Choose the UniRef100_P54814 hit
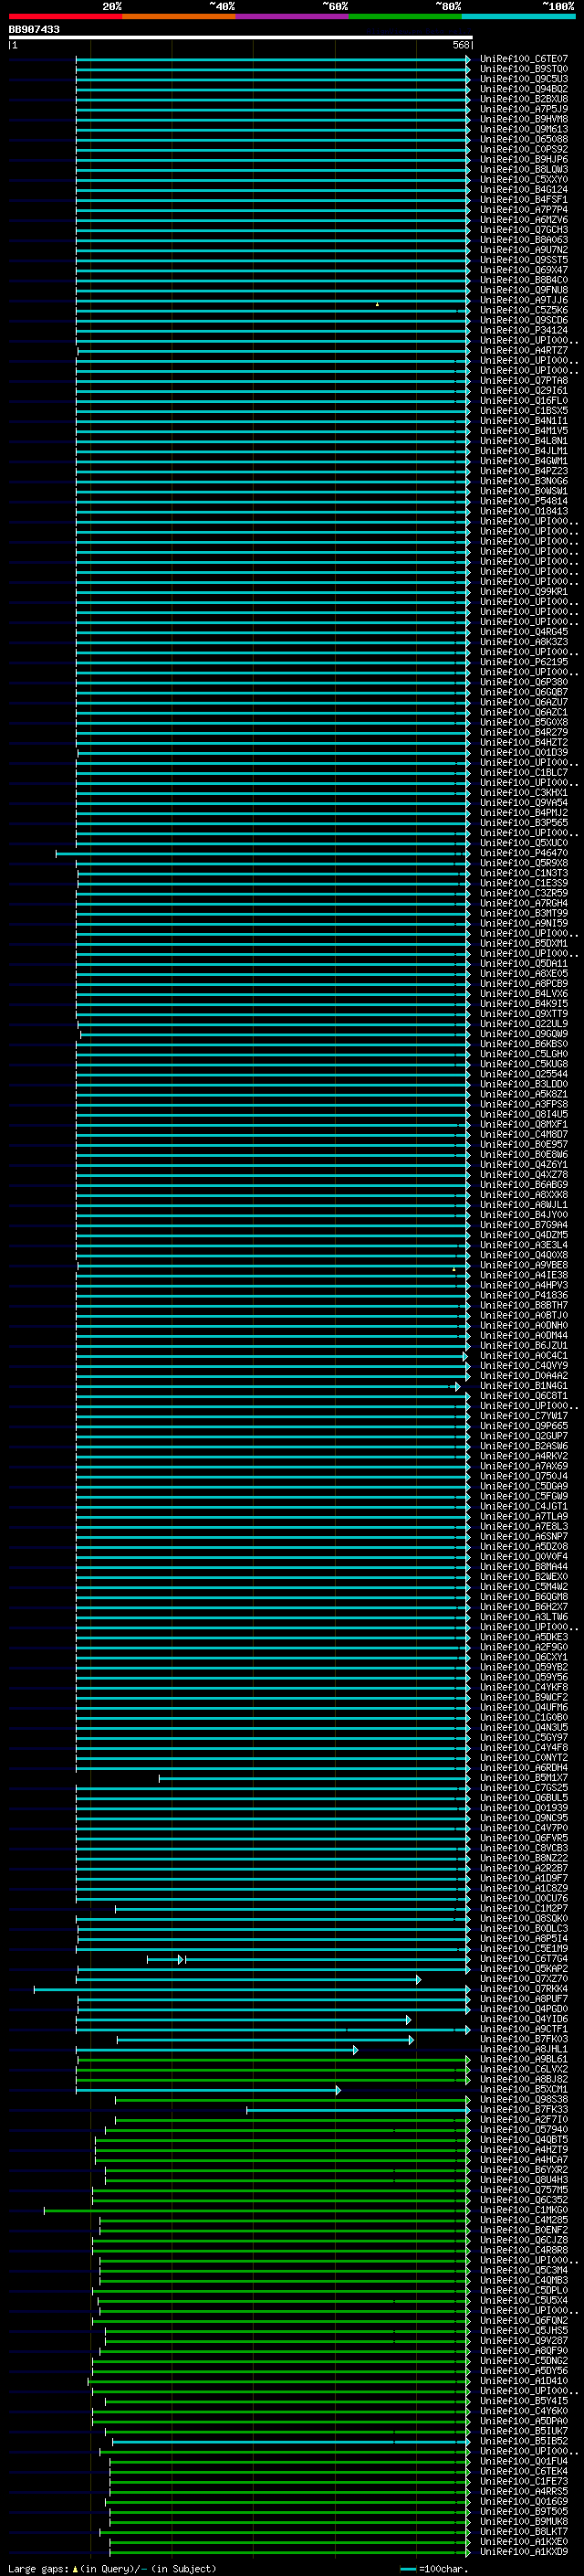Screen dimensions: 584x2576 [523, 501]
